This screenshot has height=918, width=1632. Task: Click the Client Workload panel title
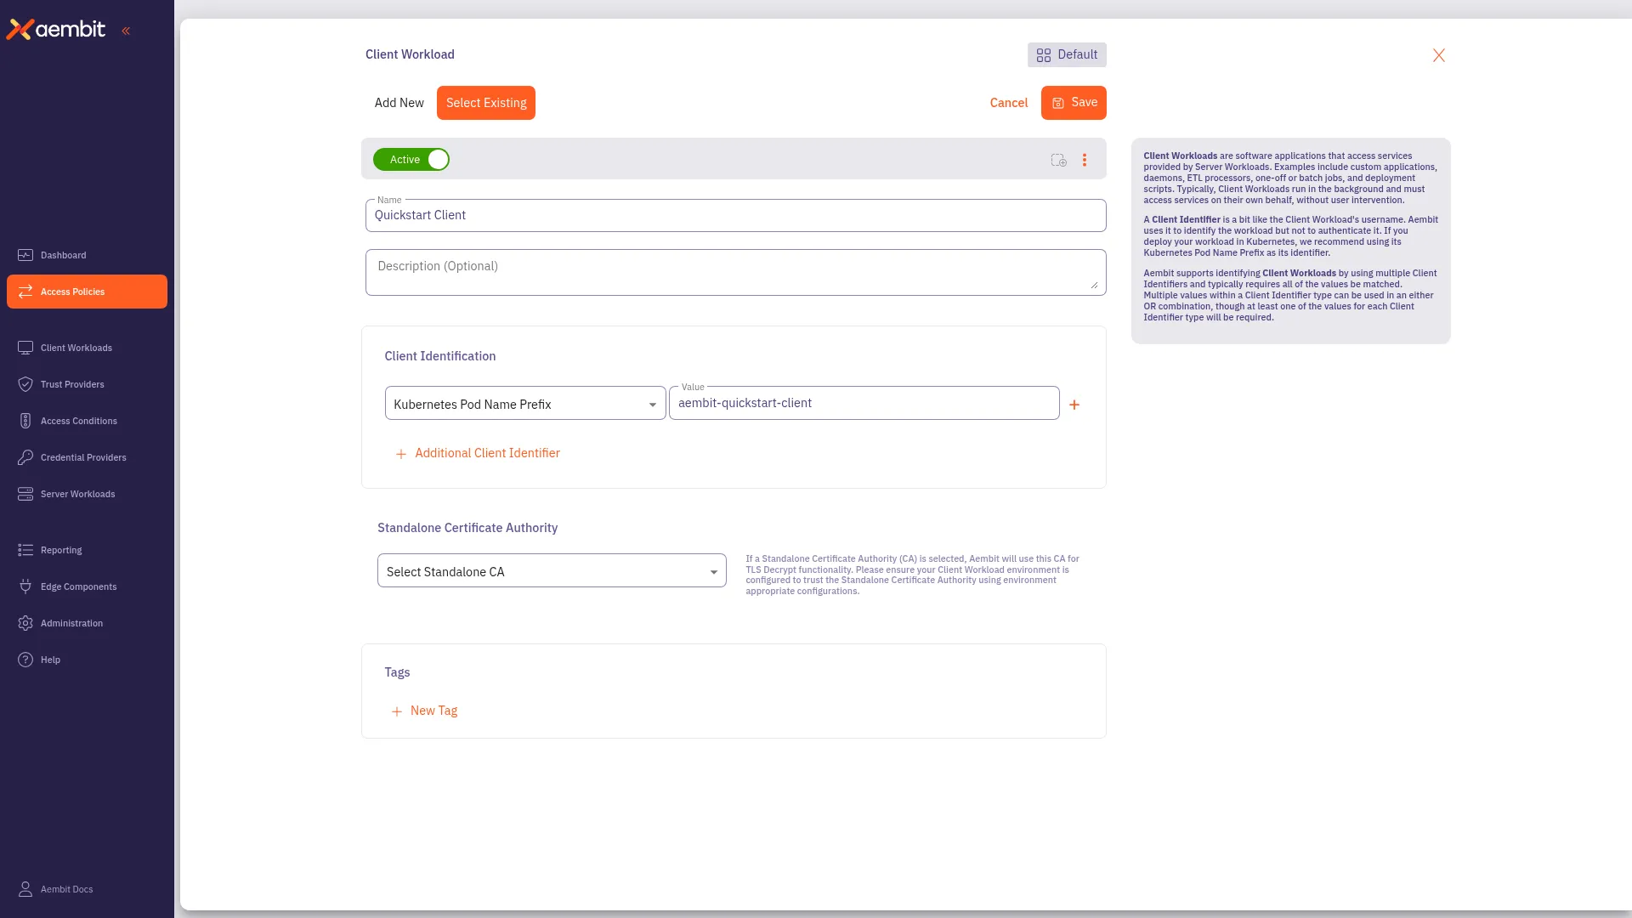click(x=410, y=54)
